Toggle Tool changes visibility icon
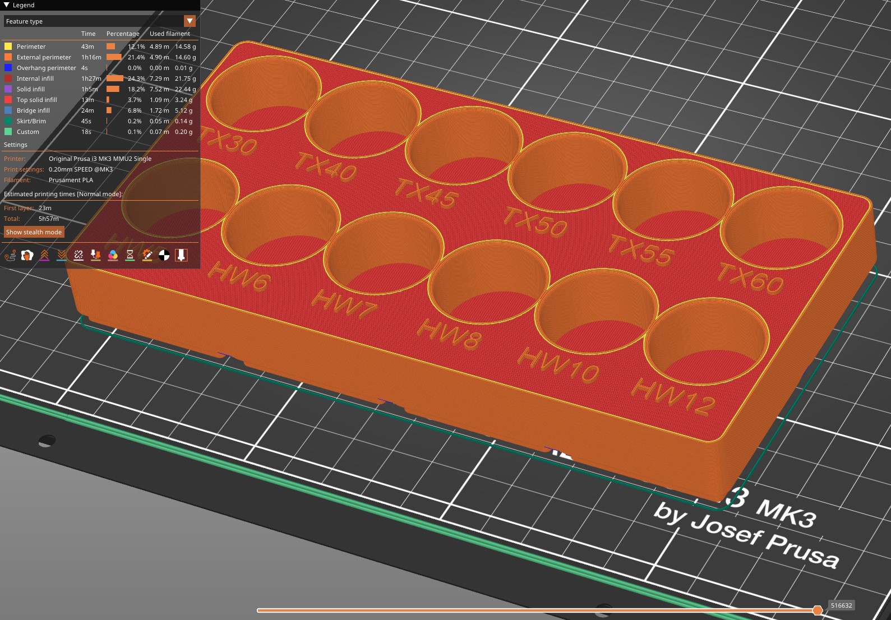The width and height of the screenshot is (891, 620). [96, 256]
